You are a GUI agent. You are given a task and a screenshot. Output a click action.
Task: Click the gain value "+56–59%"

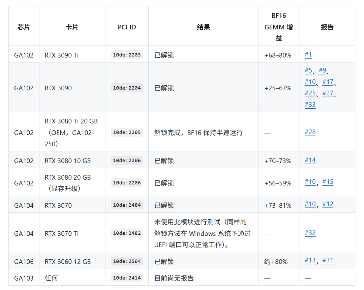(x=278, y=183)
